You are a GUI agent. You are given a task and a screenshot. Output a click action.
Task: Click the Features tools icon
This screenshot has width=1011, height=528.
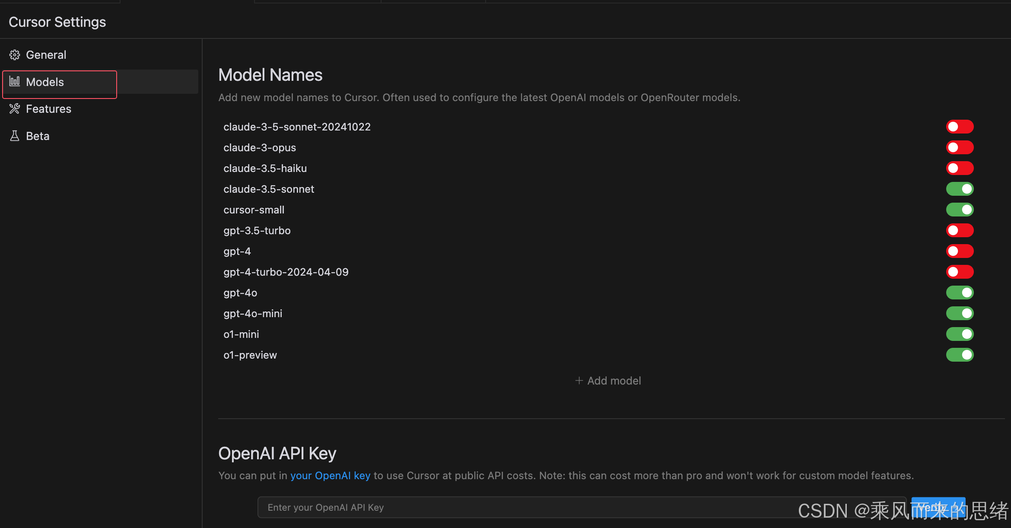pos(15,108)
